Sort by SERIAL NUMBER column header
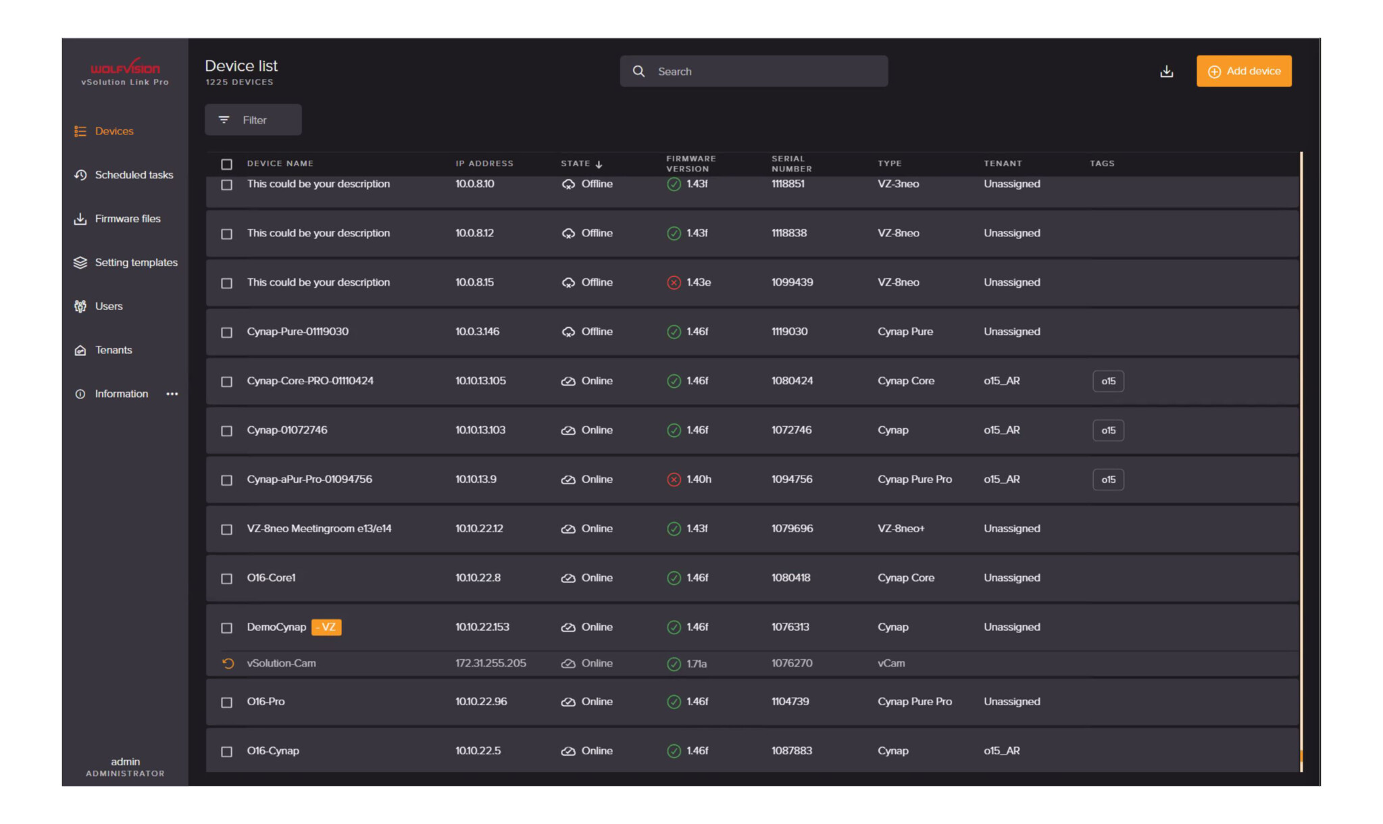Viewport: 1383px width, 824px height. click(791, 163)
